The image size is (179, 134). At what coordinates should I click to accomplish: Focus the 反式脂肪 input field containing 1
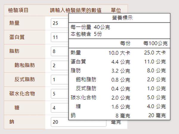tap(60, 80)
